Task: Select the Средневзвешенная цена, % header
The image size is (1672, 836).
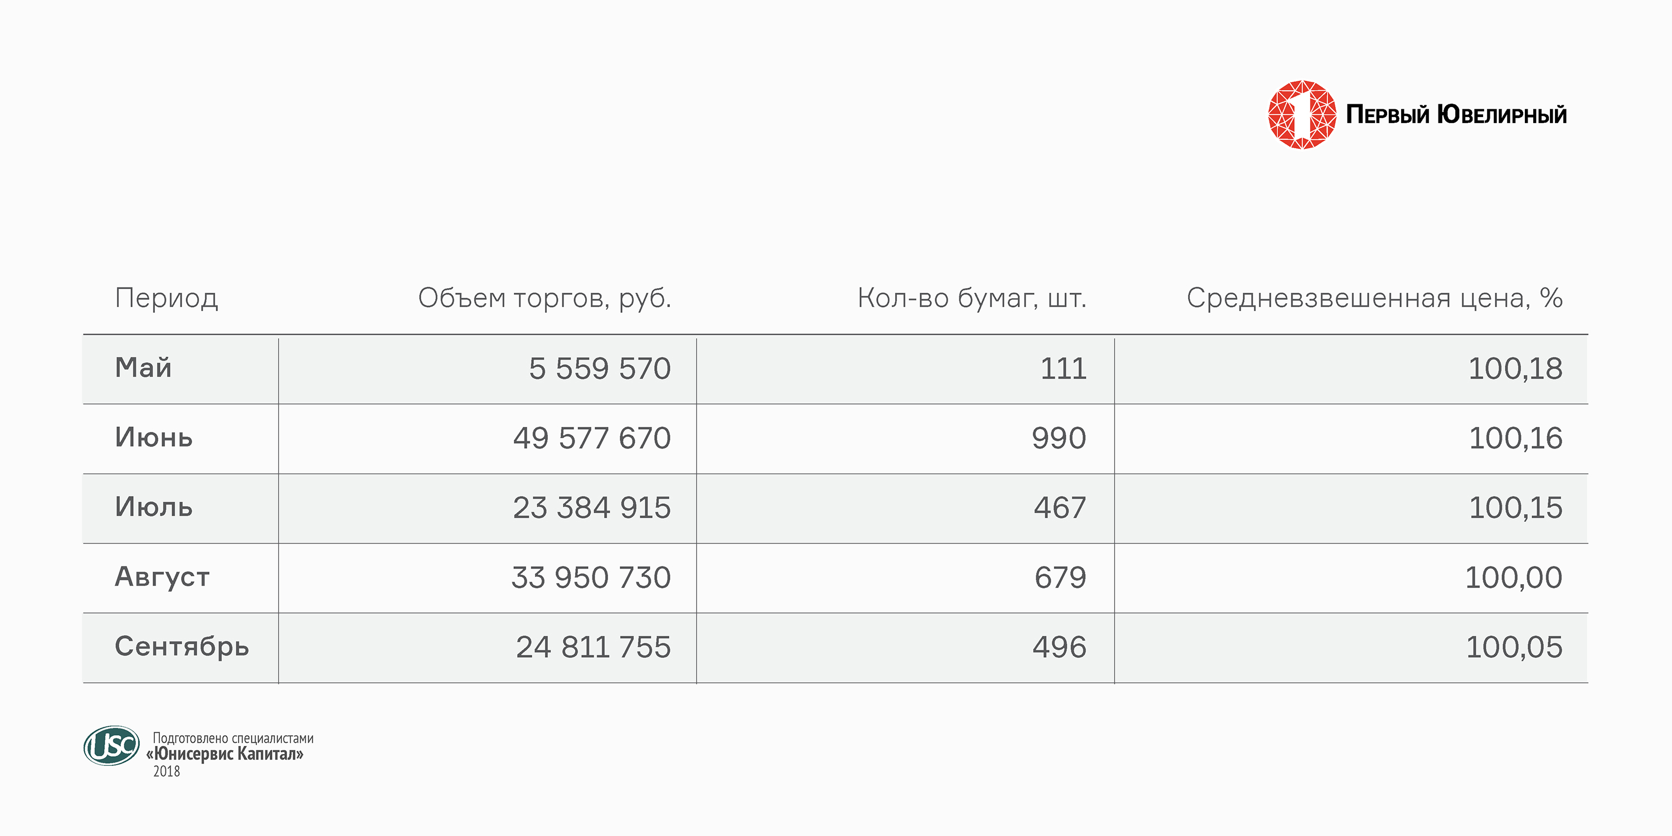Action: coord(1373,298)
